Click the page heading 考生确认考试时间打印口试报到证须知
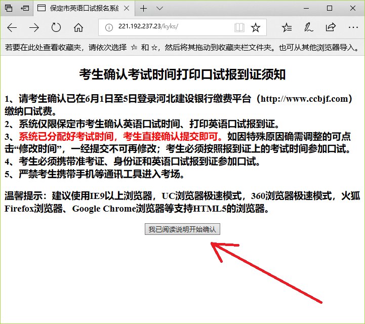The width and height of the screenshot is (365, 324). 182,74
